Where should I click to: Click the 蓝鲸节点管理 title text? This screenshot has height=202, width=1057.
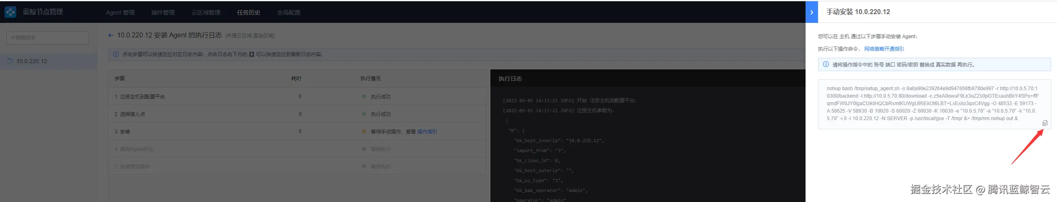coord(43,12)
